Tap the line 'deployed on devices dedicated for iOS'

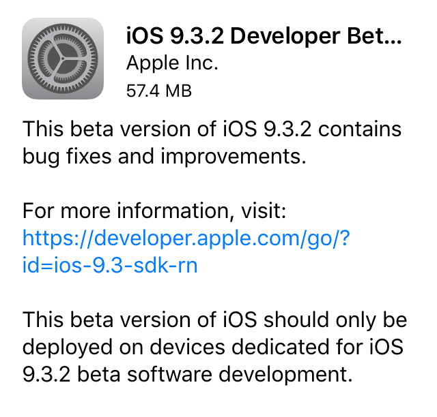pyautogui.click(x=212, y=347)
